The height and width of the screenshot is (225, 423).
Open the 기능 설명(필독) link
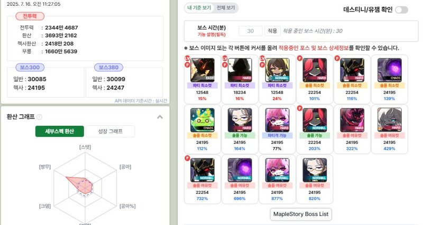(x=212, y=35)
